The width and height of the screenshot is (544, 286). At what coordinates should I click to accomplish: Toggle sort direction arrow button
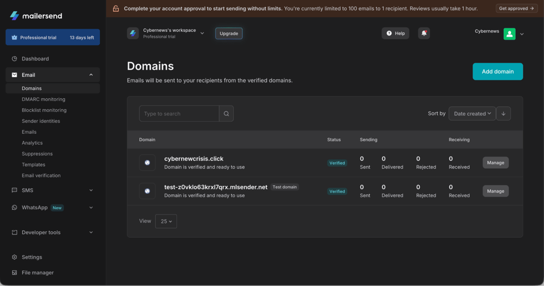504,114
